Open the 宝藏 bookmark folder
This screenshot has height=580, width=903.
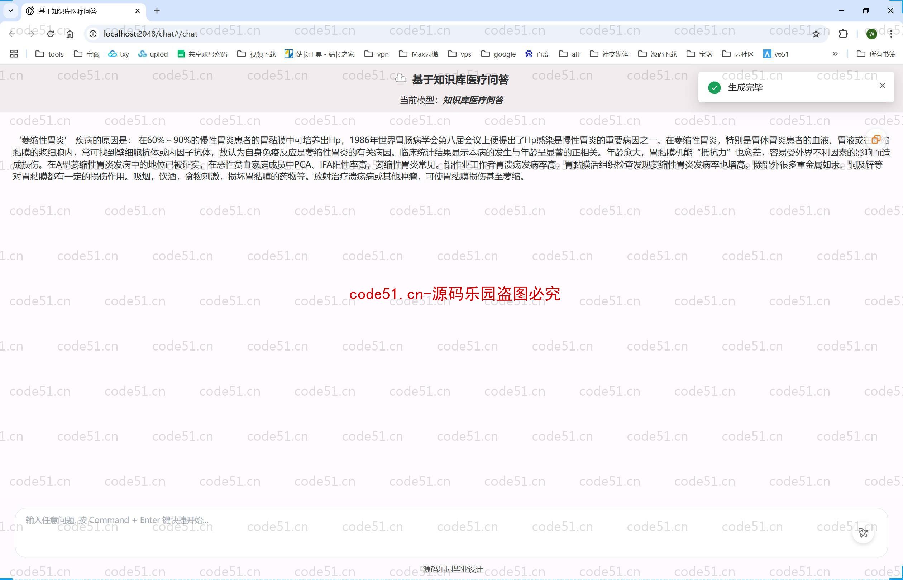(x=87, y=54)
